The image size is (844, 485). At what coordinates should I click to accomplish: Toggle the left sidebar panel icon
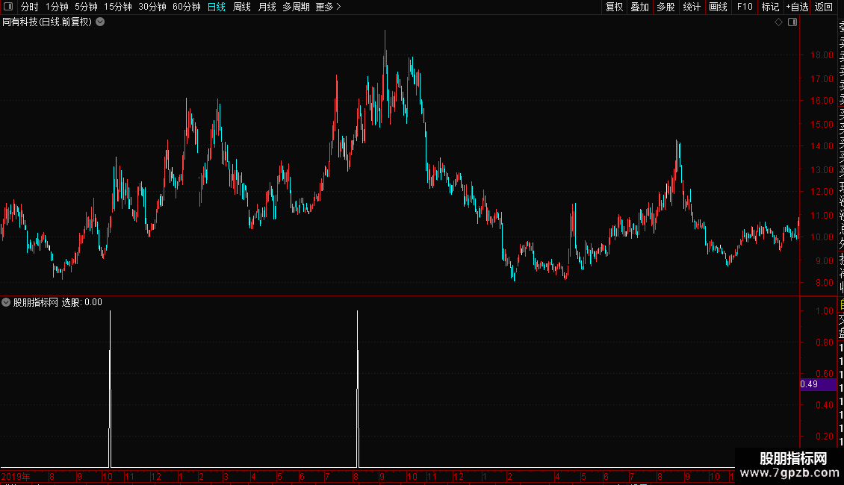(8, 7)
